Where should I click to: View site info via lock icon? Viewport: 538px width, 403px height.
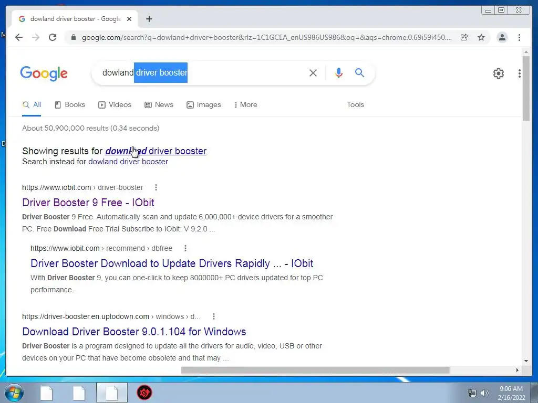[x=73, y=37]
